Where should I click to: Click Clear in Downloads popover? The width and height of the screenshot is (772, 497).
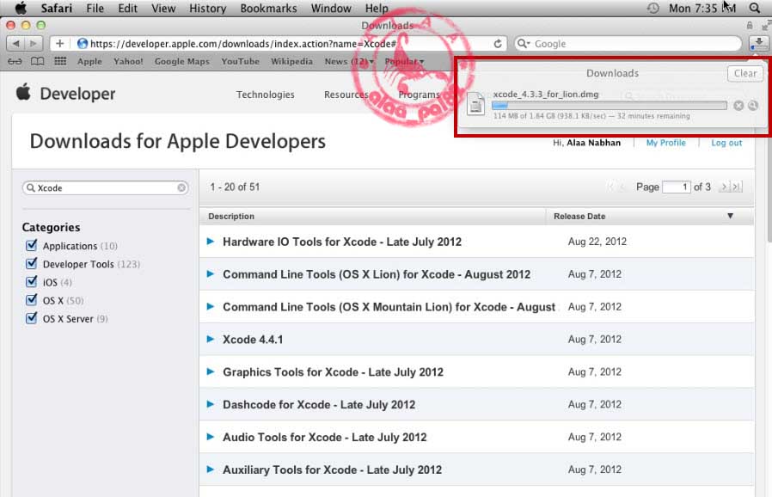745,73
